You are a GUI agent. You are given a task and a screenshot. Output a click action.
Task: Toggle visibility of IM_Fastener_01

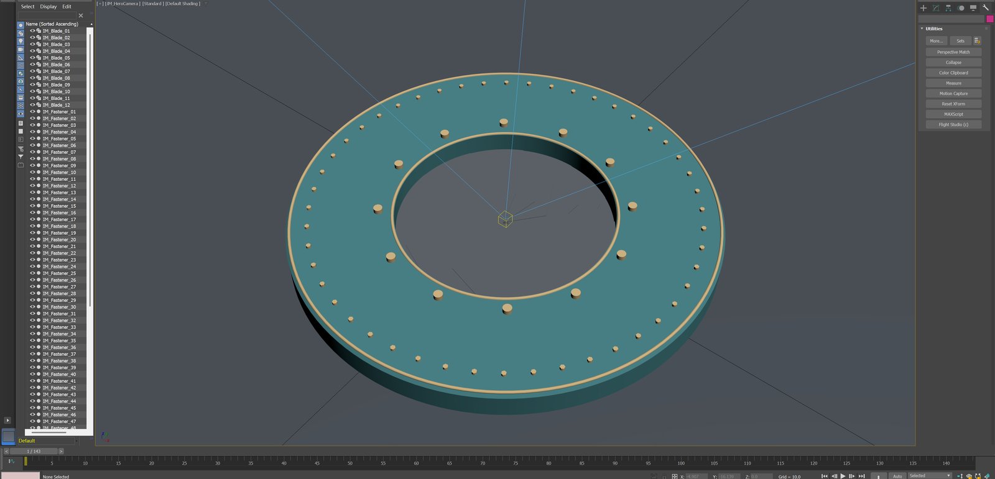point(32,112)
